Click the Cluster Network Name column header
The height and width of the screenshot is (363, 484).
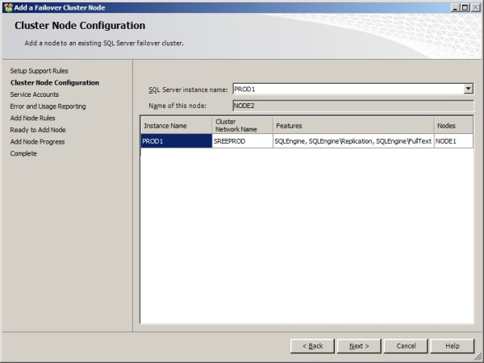tap(241, 126)
